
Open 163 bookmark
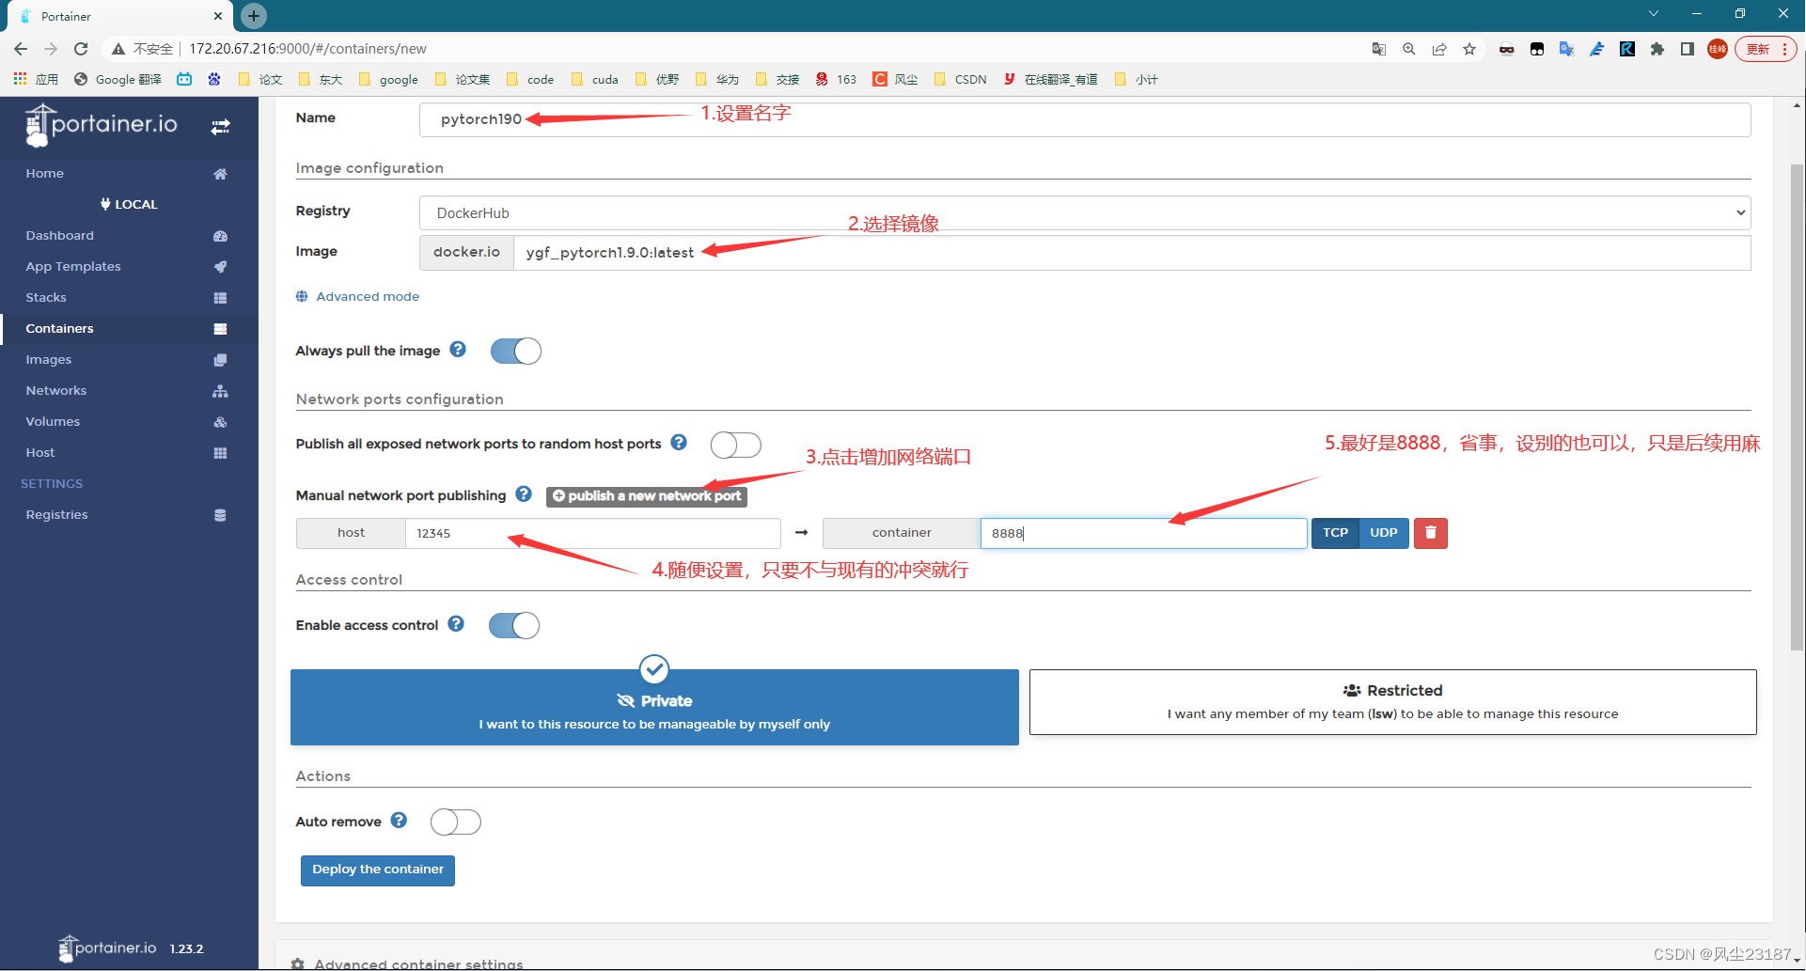pyautogui.click(x=837, y=80)
